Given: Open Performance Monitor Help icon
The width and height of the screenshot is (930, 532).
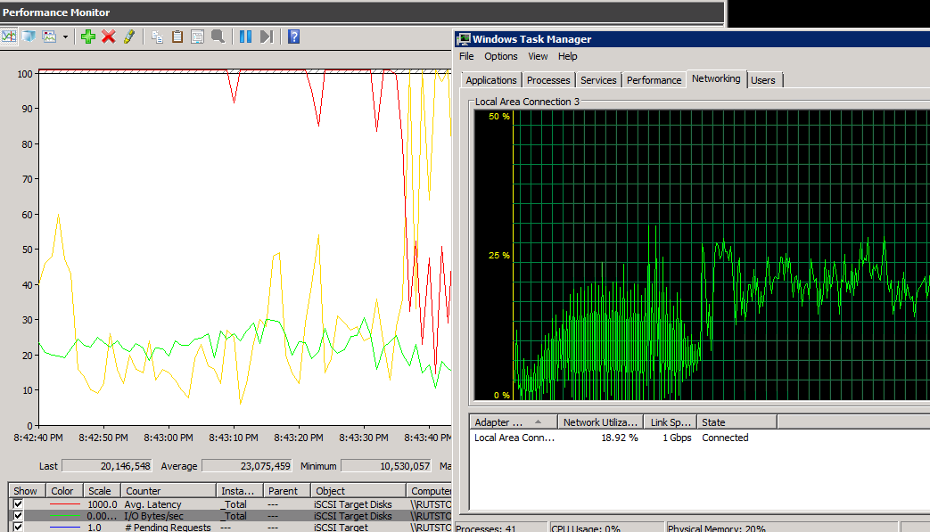Looking at the screenshot, I should click(293, 37).
